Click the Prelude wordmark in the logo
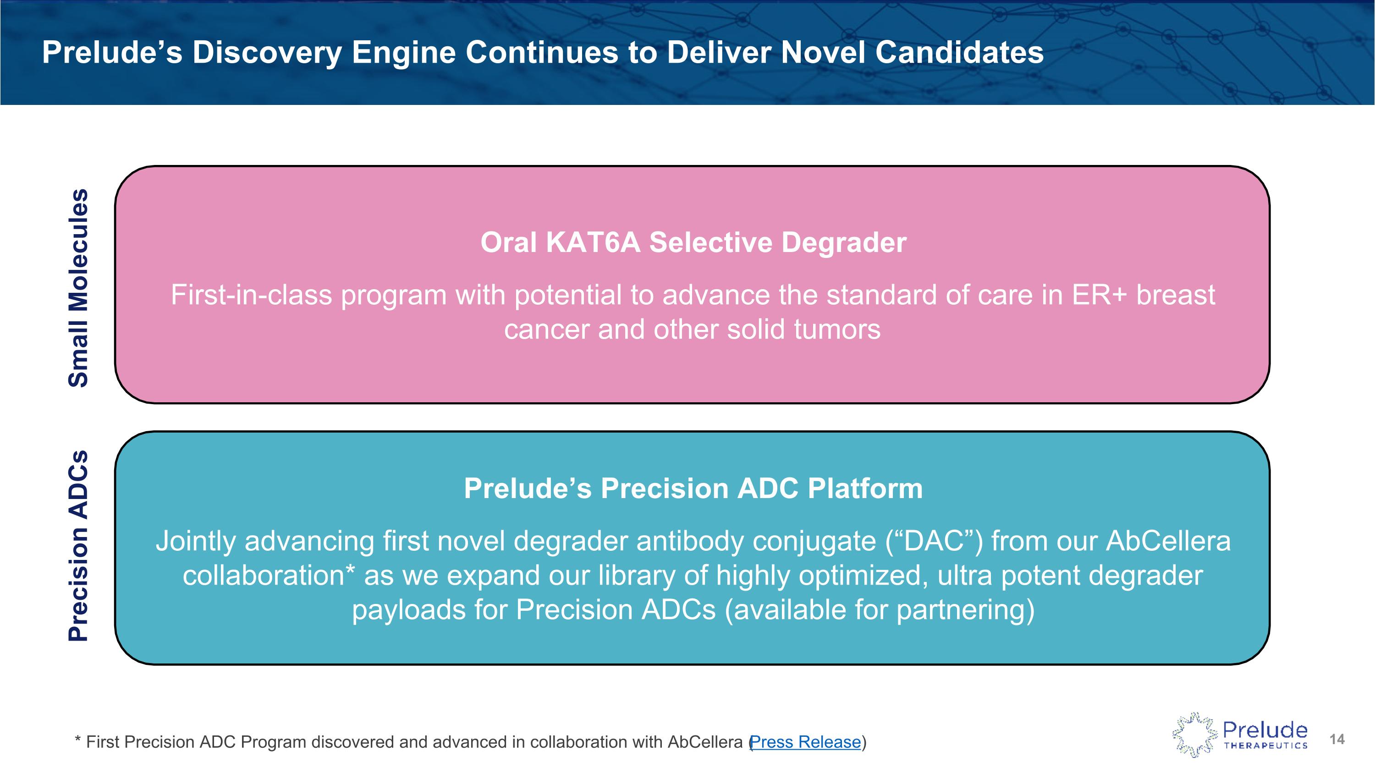The image size is (1375, 773). (x=1265, y=730)
